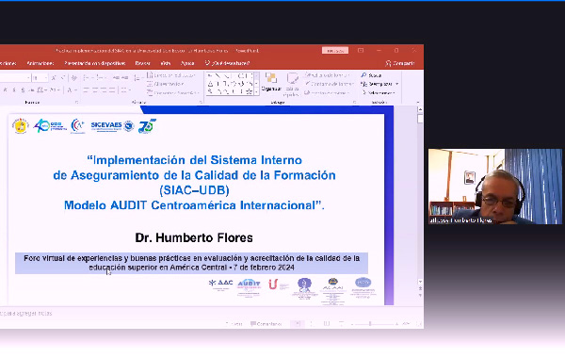565x358 pixels.
Task: Decrease font size with the shrink icon
Action: 62,77
